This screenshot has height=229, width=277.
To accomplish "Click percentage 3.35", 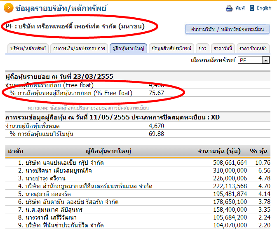I will [x=264, y=210].
